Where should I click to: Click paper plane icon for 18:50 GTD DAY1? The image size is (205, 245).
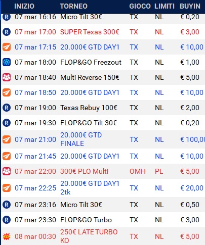[x=7, y=92]
